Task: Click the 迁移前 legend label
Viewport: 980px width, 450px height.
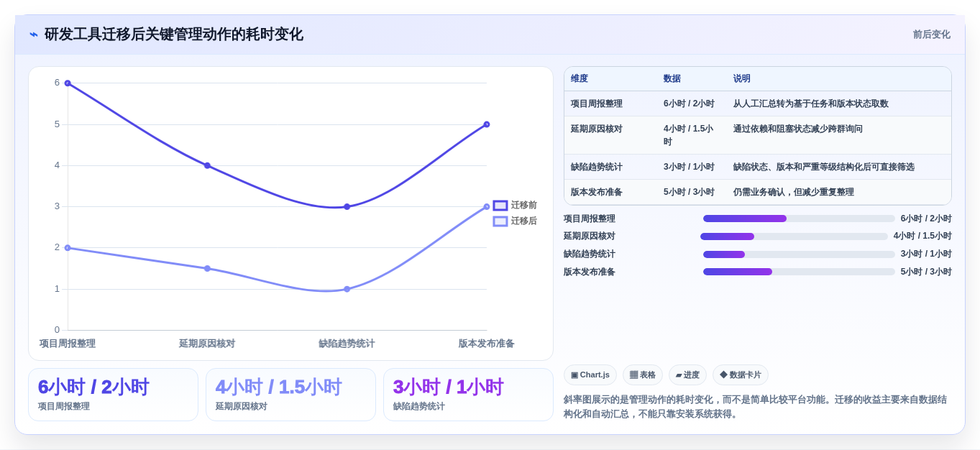Action: click(524, 206)
